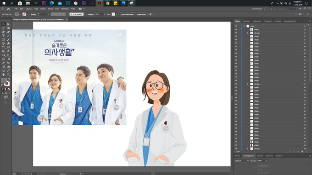Select the Pen tool
The image size is (312, 175).
click(3, 32)
